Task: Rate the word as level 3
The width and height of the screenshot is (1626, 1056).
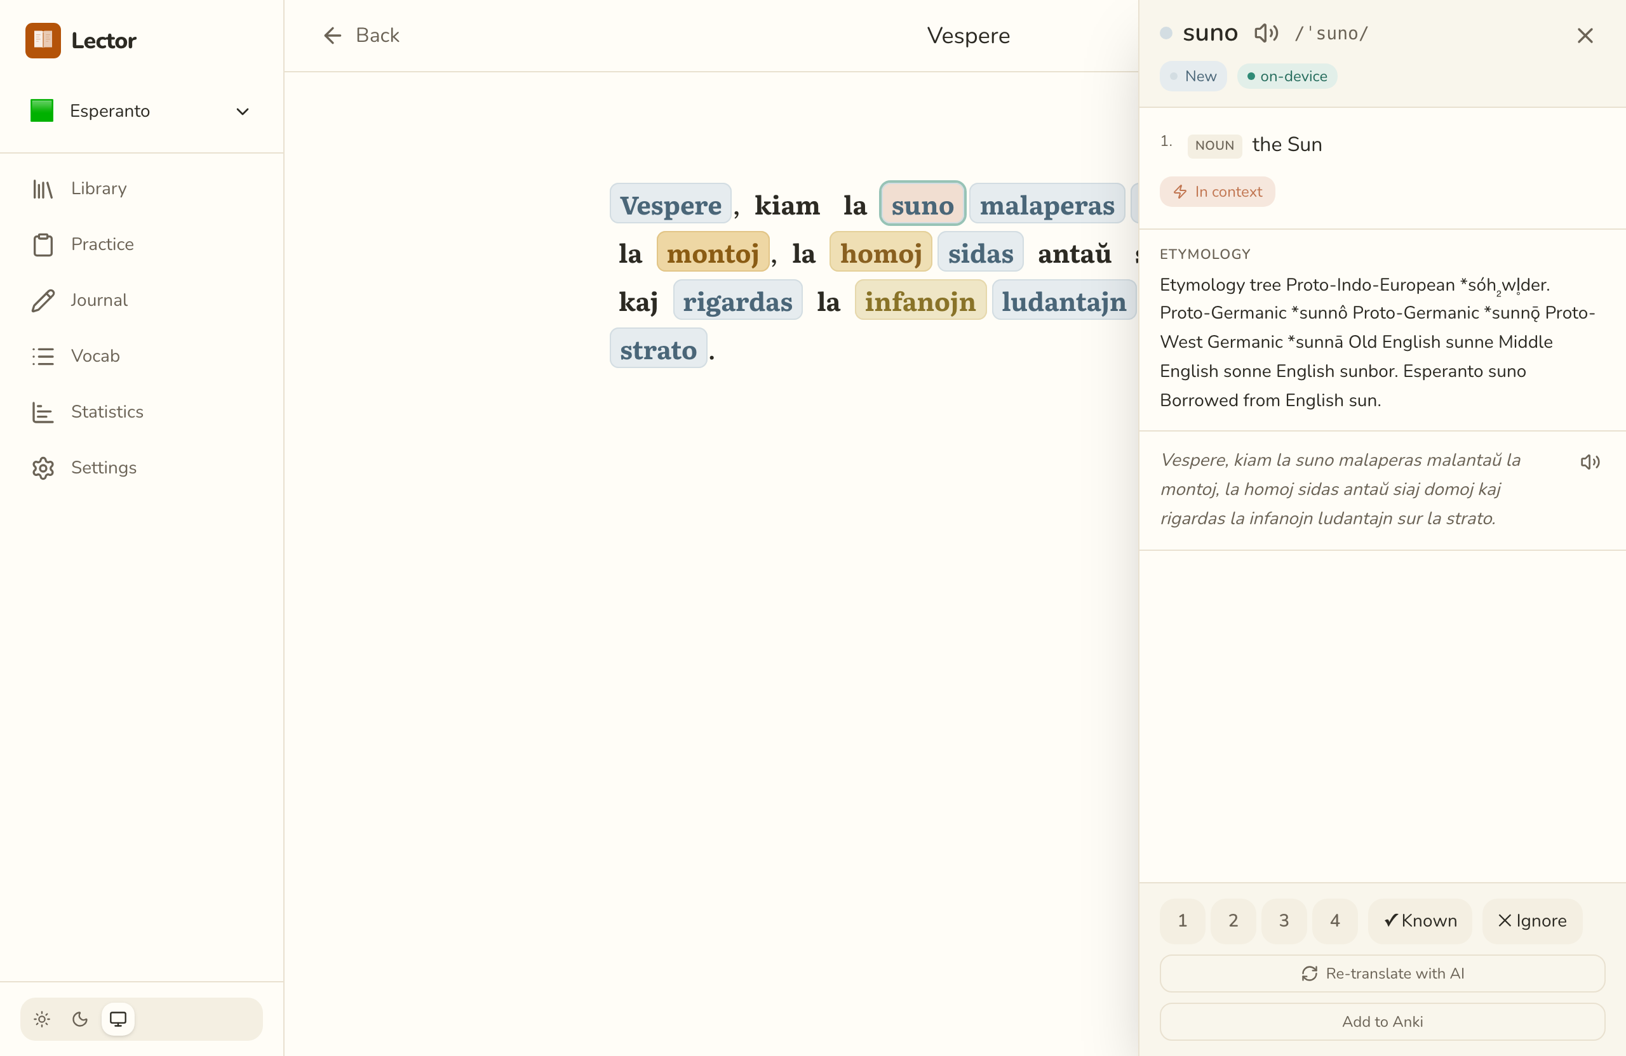Action: coord(1284,921)
